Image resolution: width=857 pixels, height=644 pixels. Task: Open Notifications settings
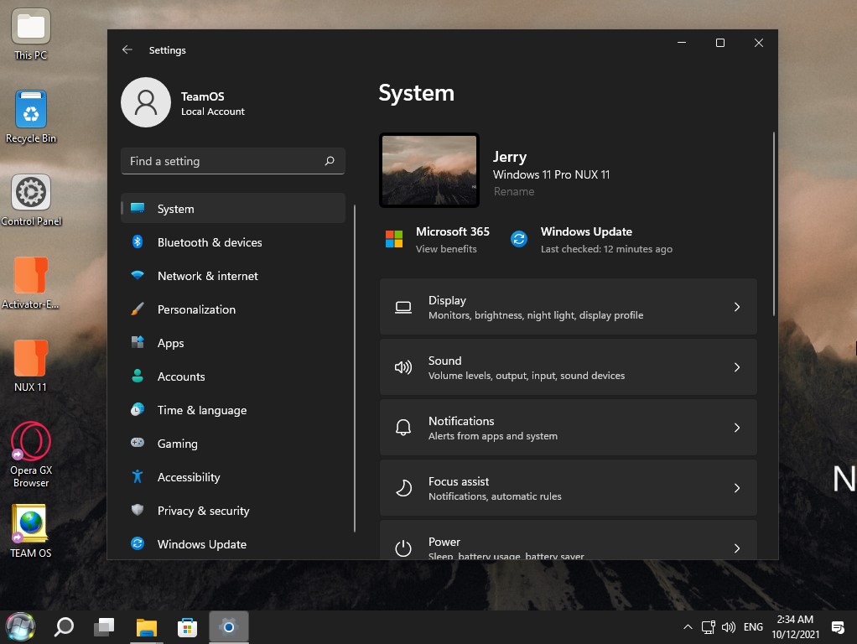(x=568, y=428)
